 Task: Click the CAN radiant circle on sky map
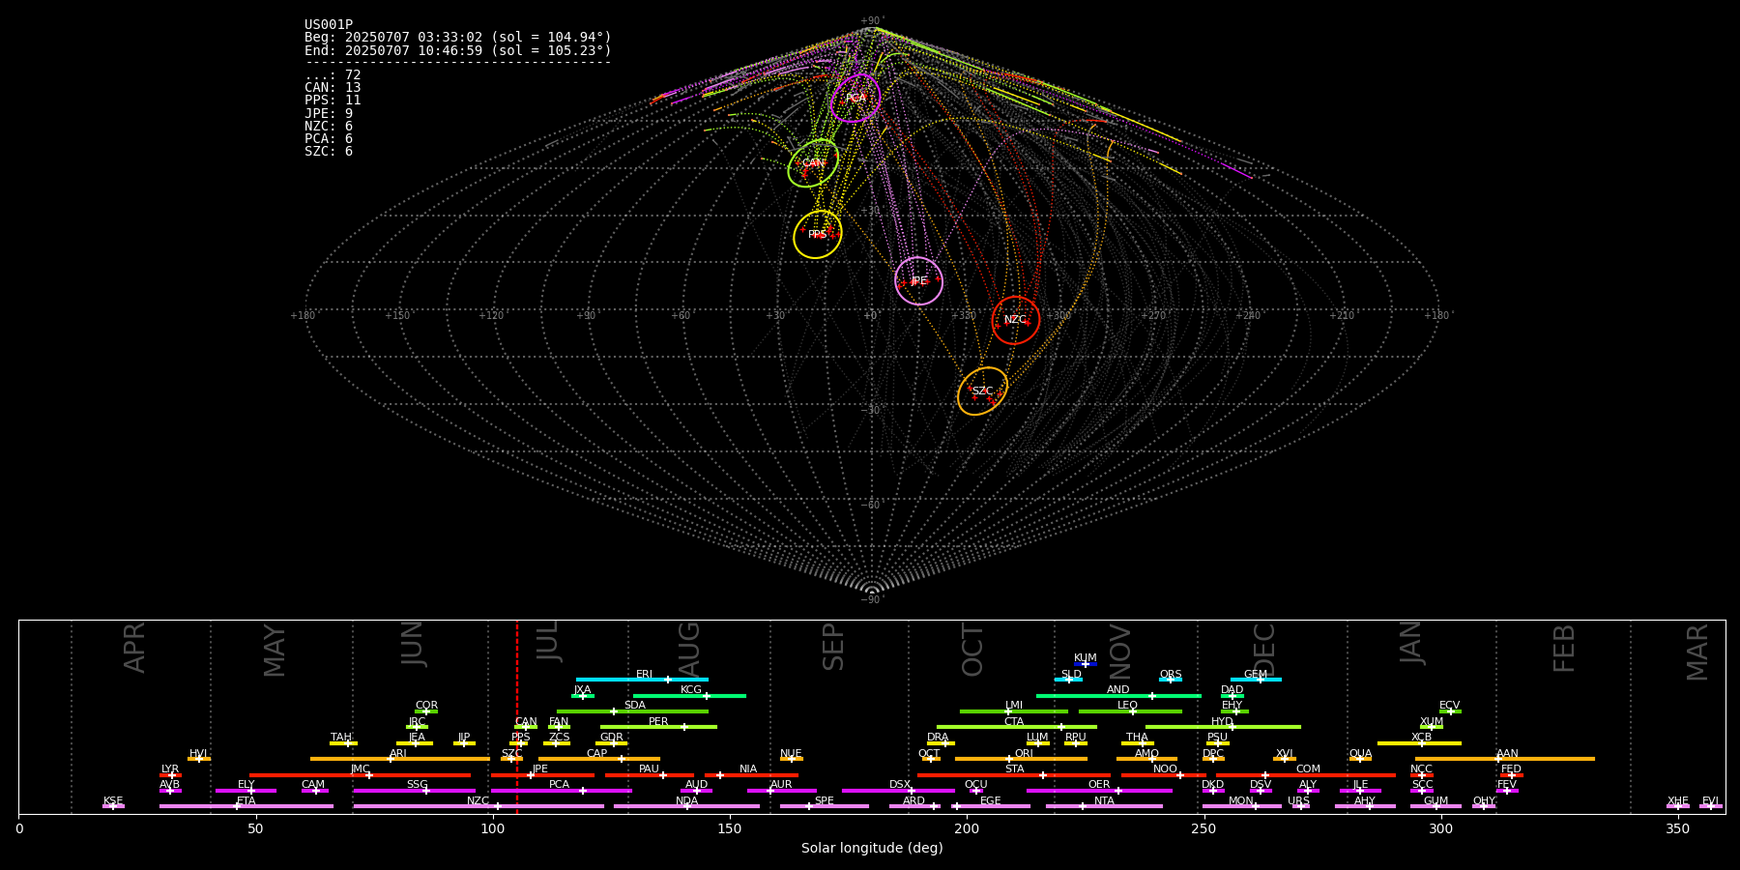[x=813, y=163]
